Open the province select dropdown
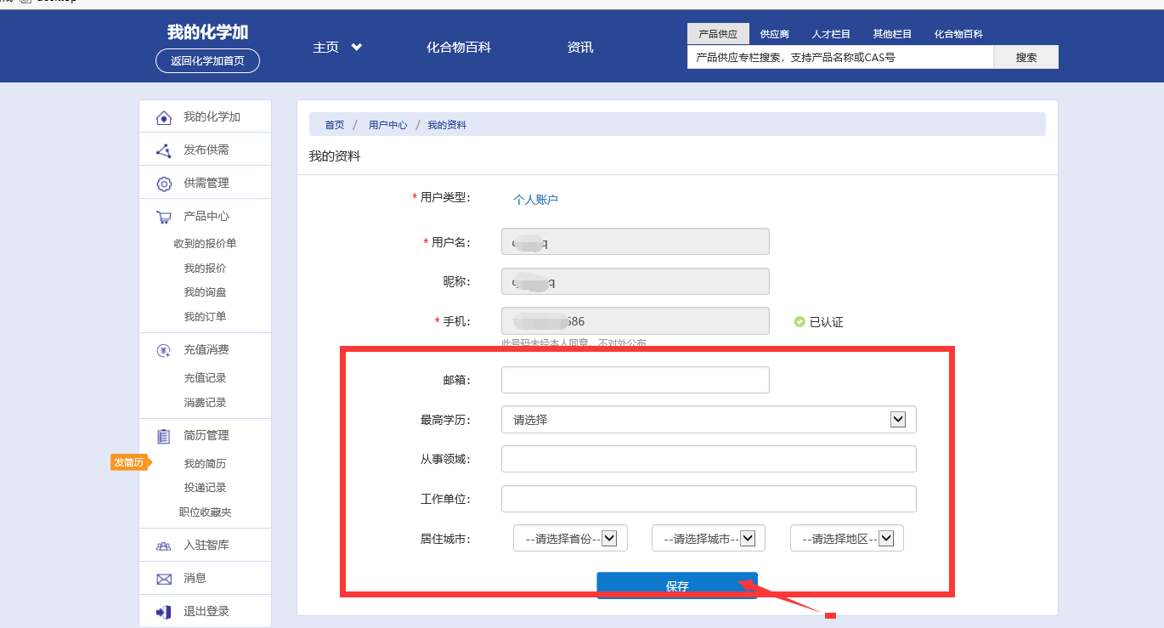1164x628 pixels. [570, 539]
